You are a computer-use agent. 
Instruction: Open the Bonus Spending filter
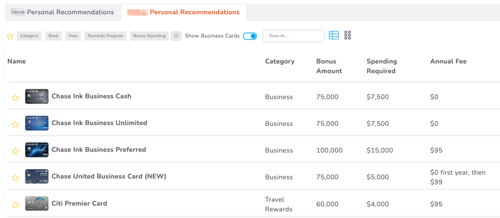tap(149, 36)
